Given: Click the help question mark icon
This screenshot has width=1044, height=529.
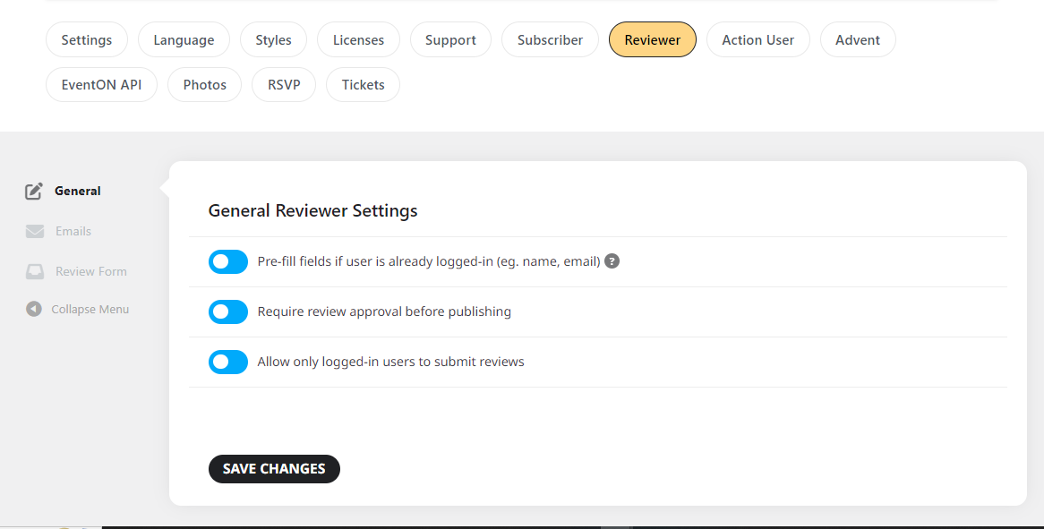Looking at the screenshot, I should point(612,260).
